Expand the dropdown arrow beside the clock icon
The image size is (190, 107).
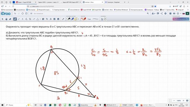point(181,13)
